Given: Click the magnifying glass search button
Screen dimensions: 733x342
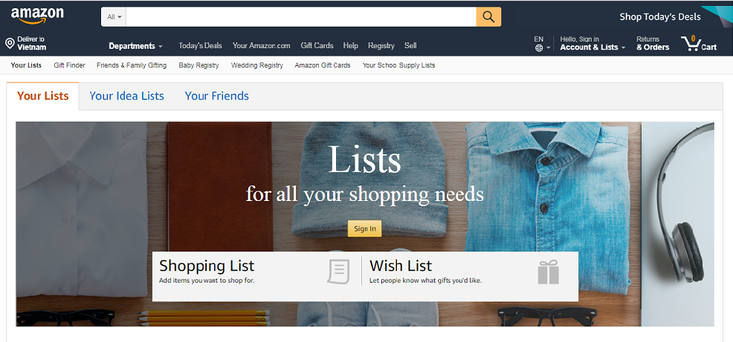Looking at the screenshot, I should pyautogui.click(x=488, y=17).
